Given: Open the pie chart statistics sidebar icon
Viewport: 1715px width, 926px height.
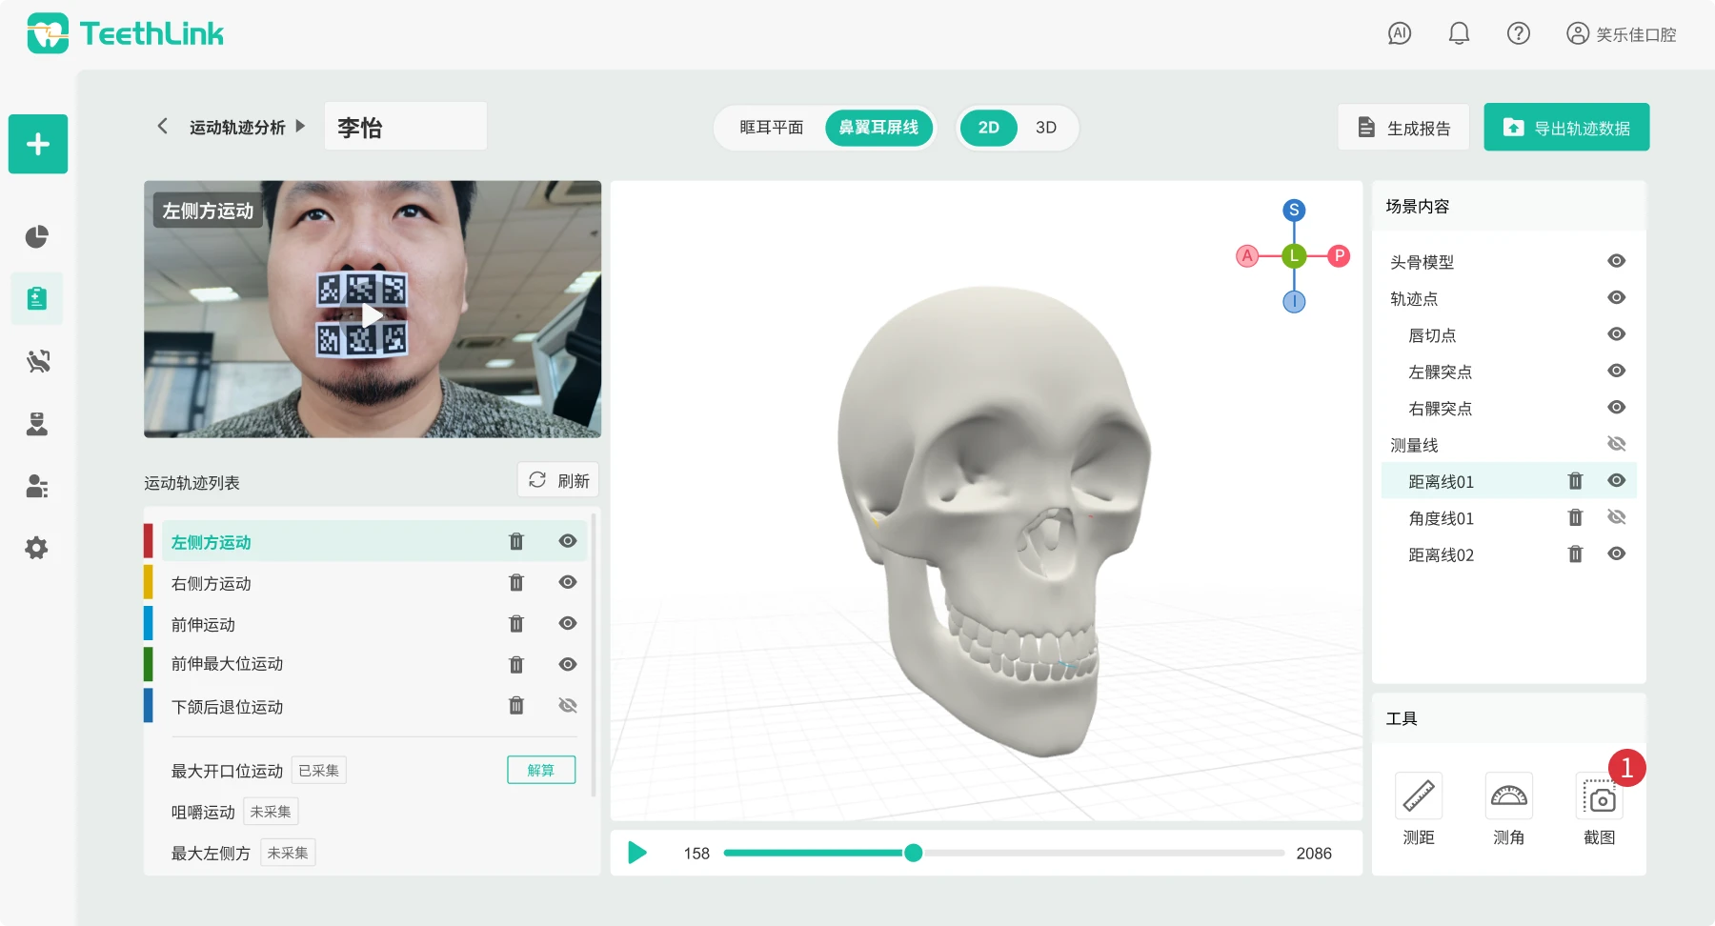Looking at the screenshot, I should pos(37,236).
